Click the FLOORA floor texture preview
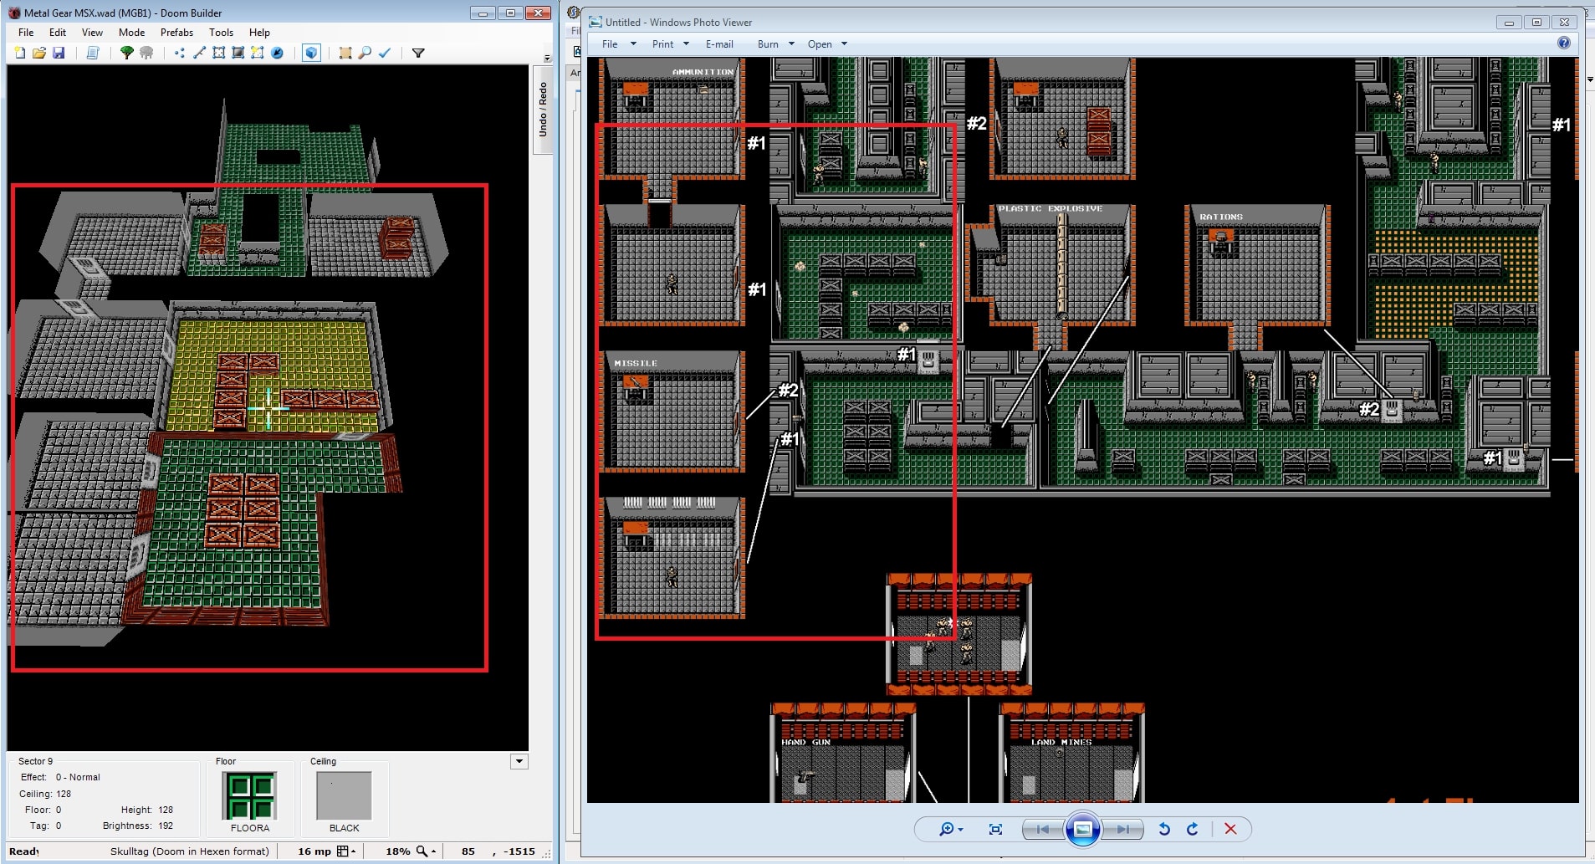 pyautogui.click(x=250, y=795)
